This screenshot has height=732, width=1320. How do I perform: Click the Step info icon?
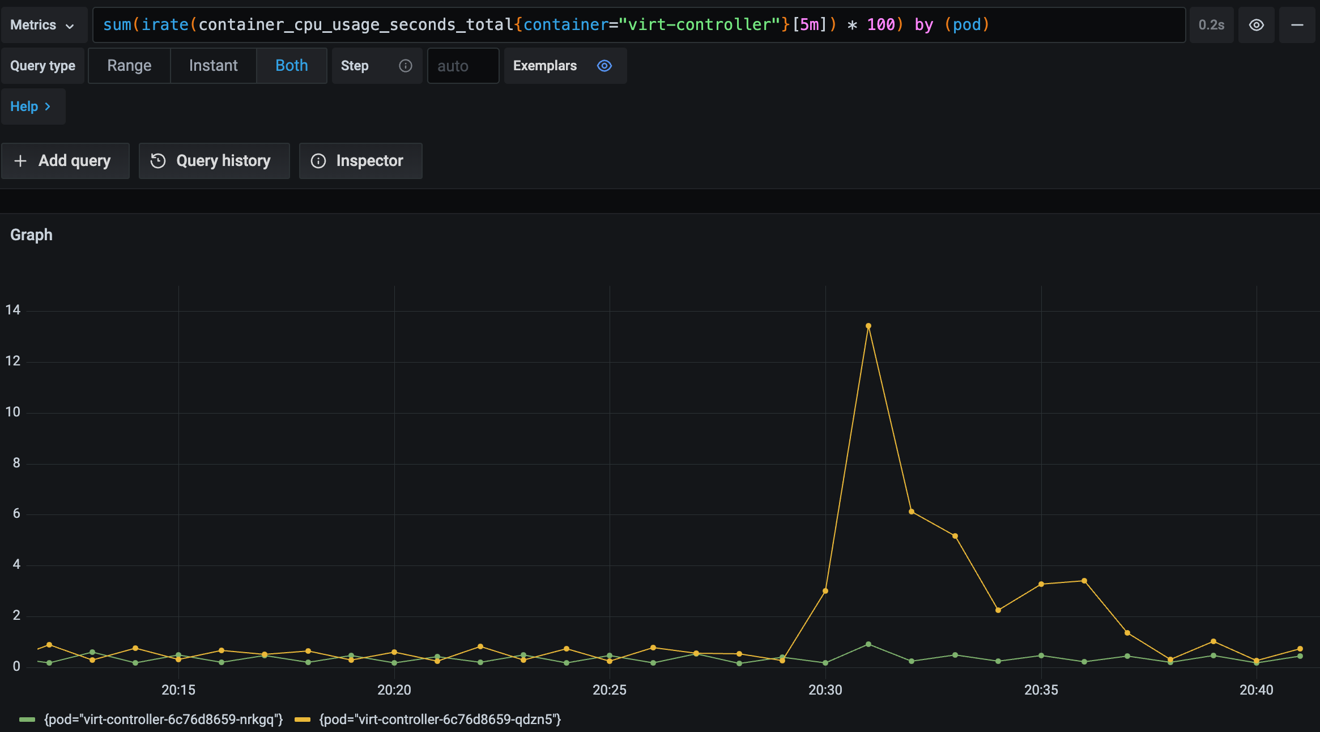pyautogui.click(x=406, y=66)
